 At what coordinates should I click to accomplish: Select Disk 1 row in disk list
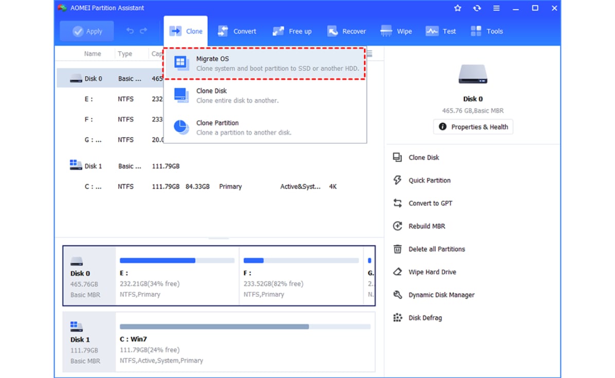pos(220,166)
